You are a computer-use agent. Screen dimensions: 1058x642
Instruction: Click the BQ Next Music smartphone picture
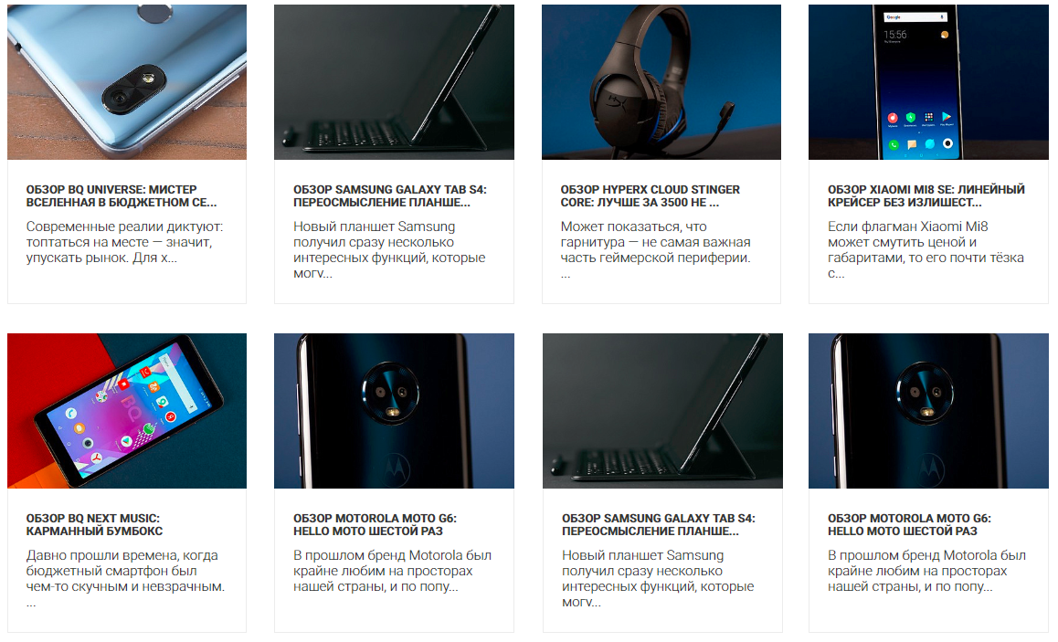point(127,411)
